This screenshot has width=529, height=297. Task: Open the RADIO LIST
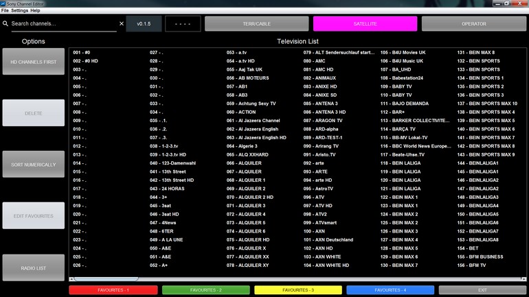point(34,268)
